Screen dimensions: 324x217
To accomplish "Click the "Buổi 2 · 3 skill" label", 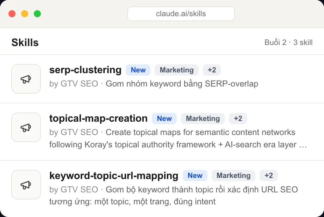I will 288,43.
